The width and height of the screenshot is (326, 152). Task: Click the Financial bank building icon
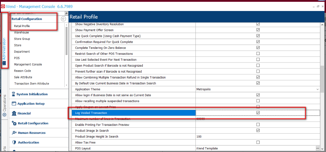14,113
